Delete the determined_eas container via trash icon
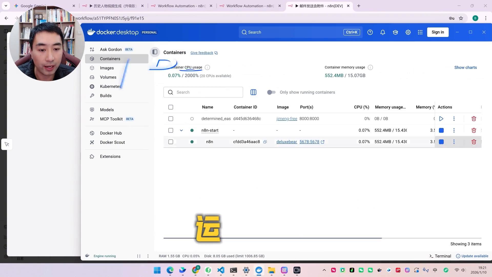Viewport: 492px width, 277px height. pyautogui.click(x=474, y=119)
